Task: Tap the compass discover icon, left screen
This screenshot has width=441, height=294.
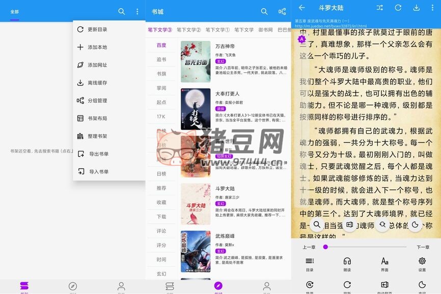Action: coord(73,286)
